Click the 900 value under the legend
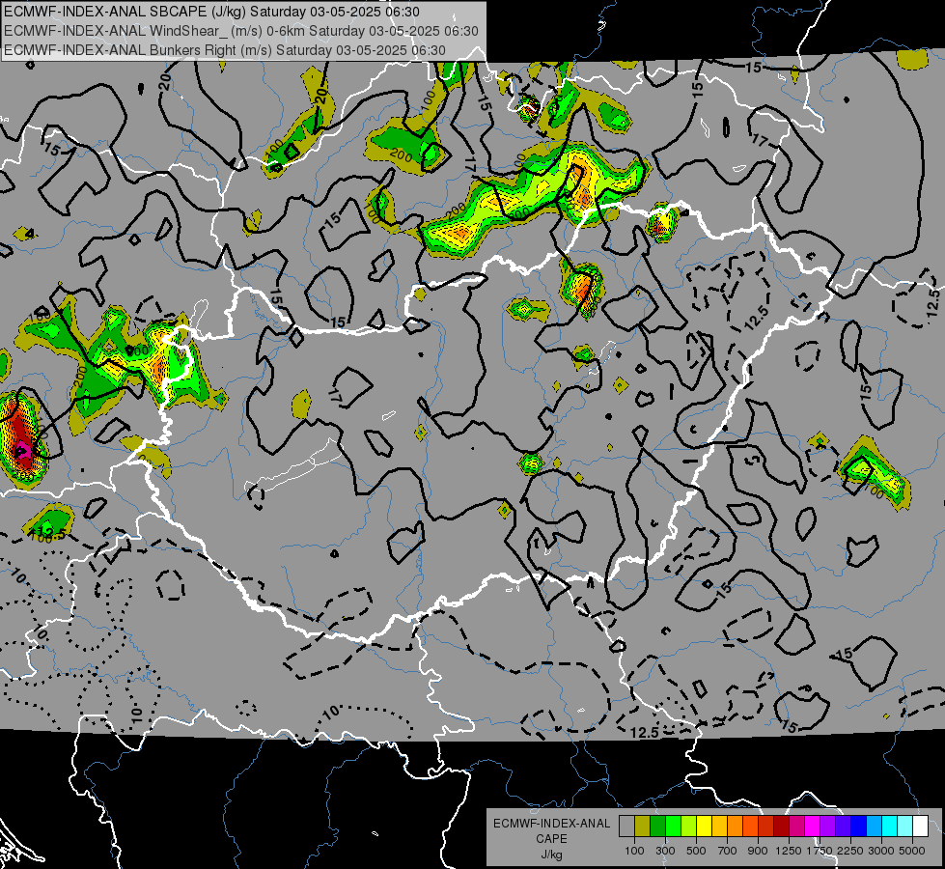Image resolution: width=945 pixels, height=869 pixels. point(758,851)
